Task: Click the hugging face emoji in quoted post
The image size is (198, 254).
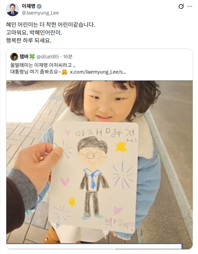Action: coord(64,72)
